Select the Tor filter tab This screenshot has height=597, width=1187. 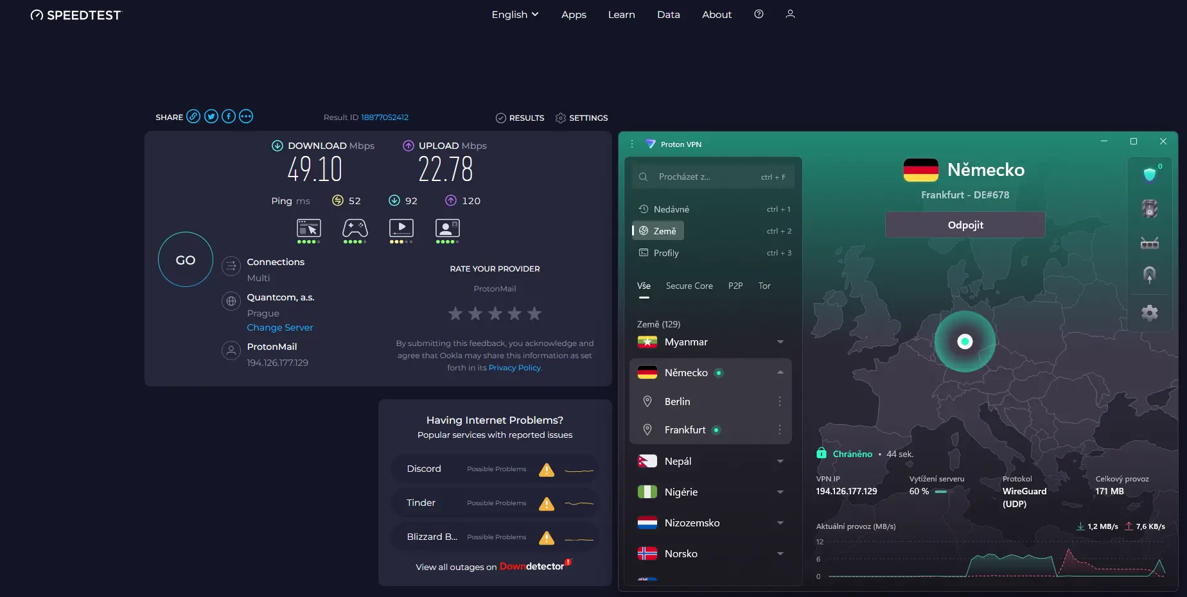click(x=764, y=286)
